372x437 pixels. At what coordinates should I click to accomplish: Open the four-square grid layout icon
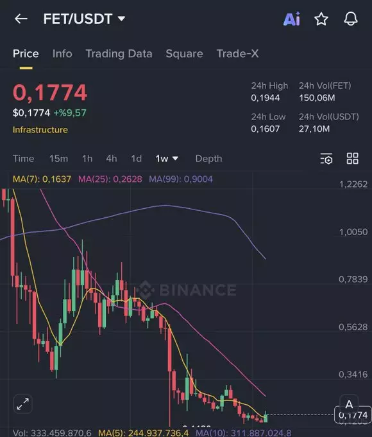(x=353, y=158)
